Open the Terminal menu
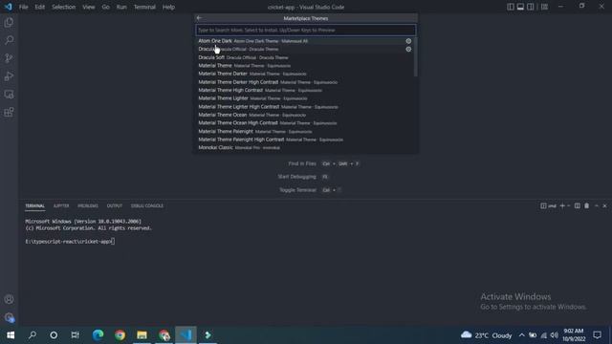Image resolution: width=612 pixels, height=344 pixels. point(144,7)
